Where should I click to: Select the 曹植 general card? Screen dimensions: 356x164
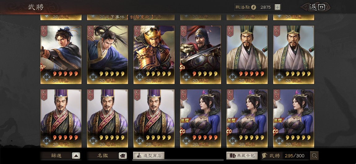click(107, 55)
